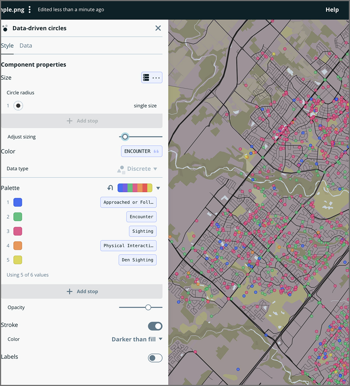The width and height of the screenshot is (350, 386).
Task: Select the circle radius stop dot
Action: coord(18,106)
